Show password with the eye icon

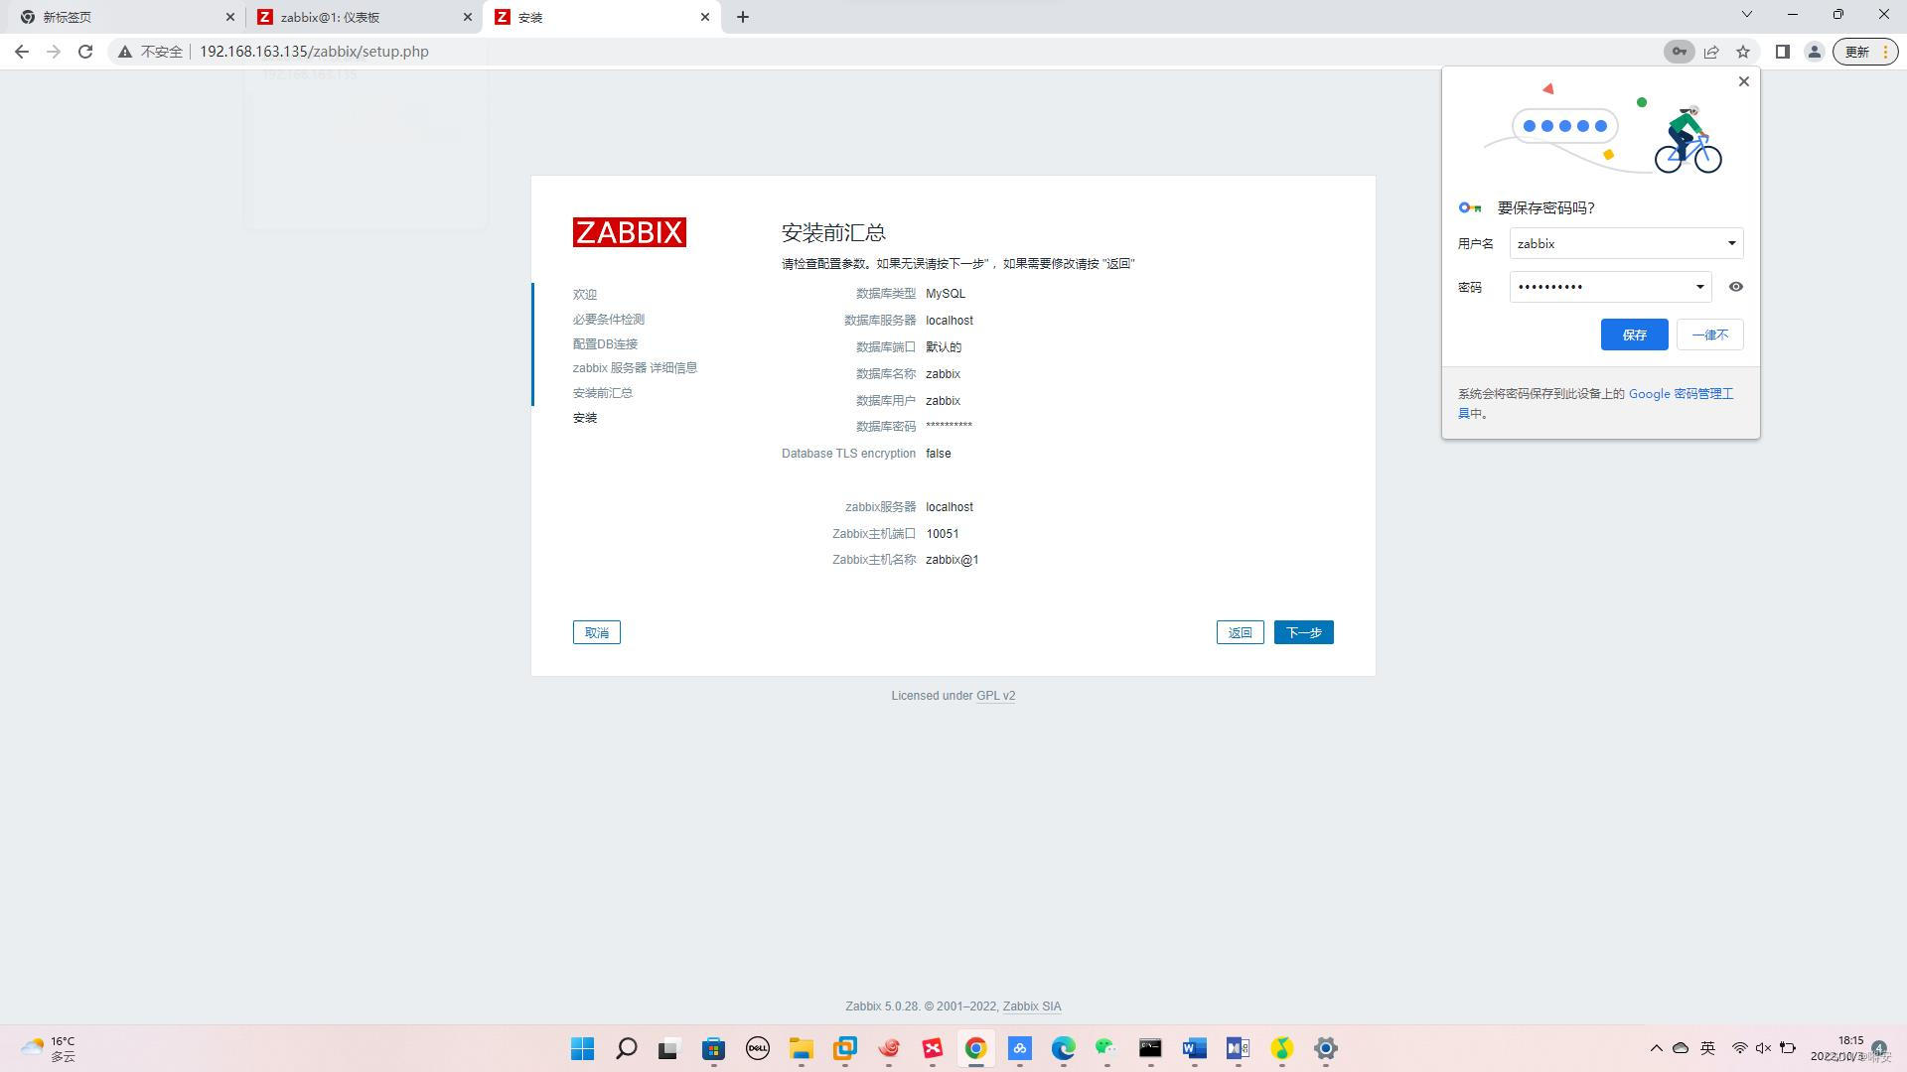[x=1736, y=287]
